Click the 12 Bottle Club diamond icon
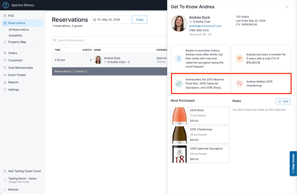Image resolution: width=297 pixels, height=194 pixels. coord(191,22)
